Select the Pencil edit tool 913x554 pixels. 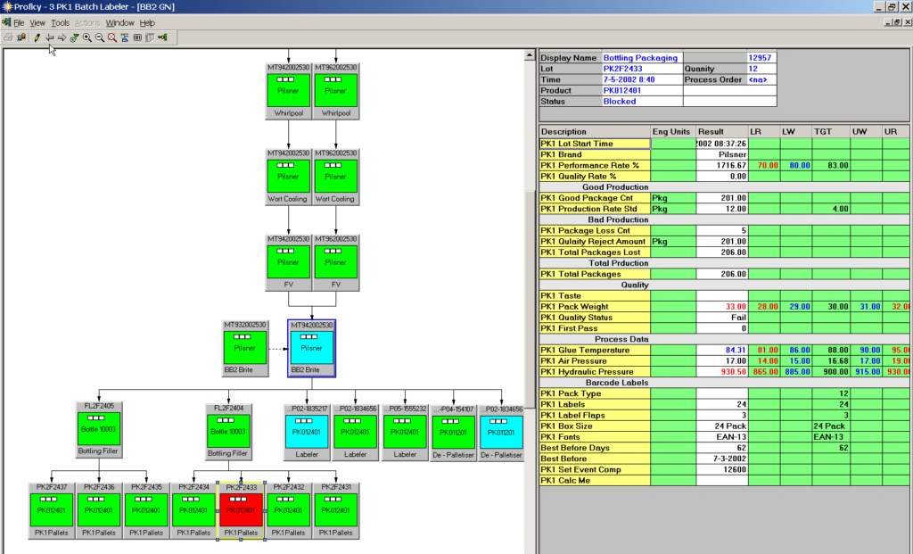point(37,37)
